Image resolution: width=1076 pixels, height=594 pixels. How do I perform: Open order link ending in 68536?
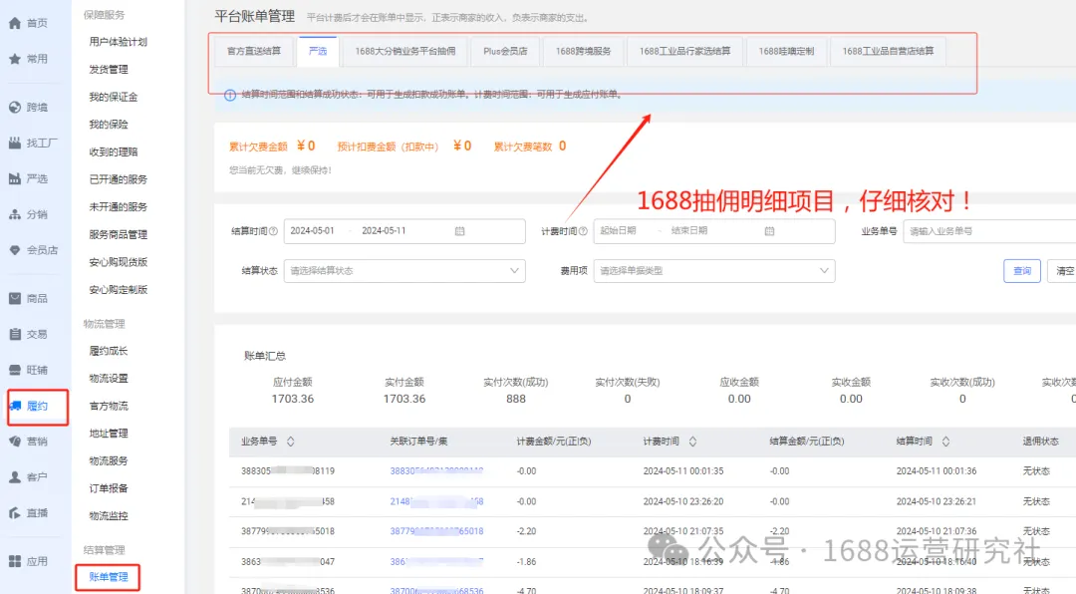coord(436,591)
